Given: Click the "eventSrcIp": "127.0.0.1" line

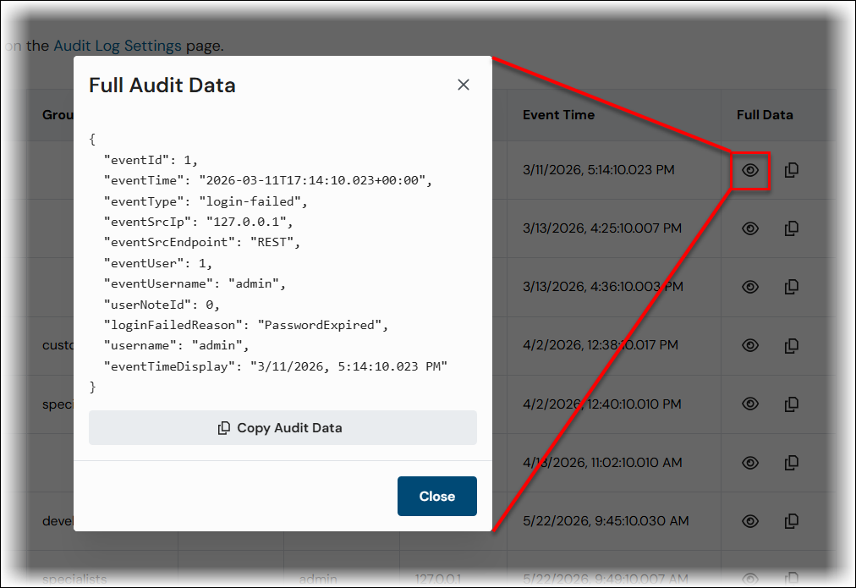Looking at the screenshot, I should 198,222.
